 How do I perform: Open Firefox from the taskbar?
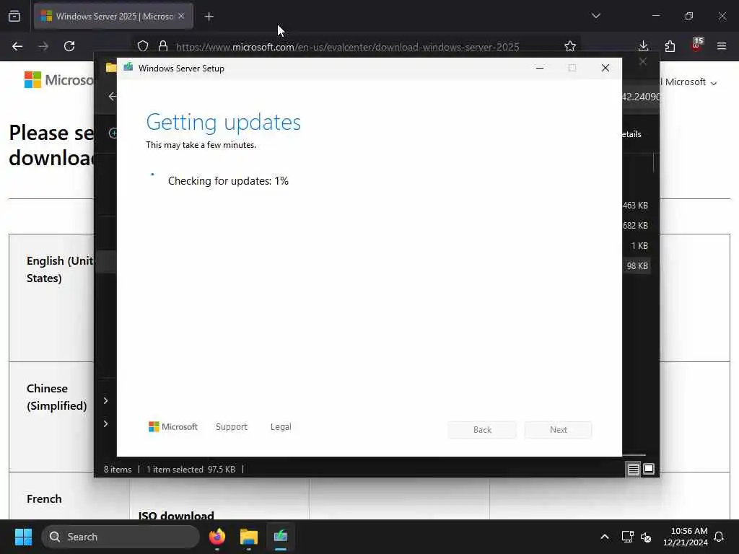coord(217,537)
